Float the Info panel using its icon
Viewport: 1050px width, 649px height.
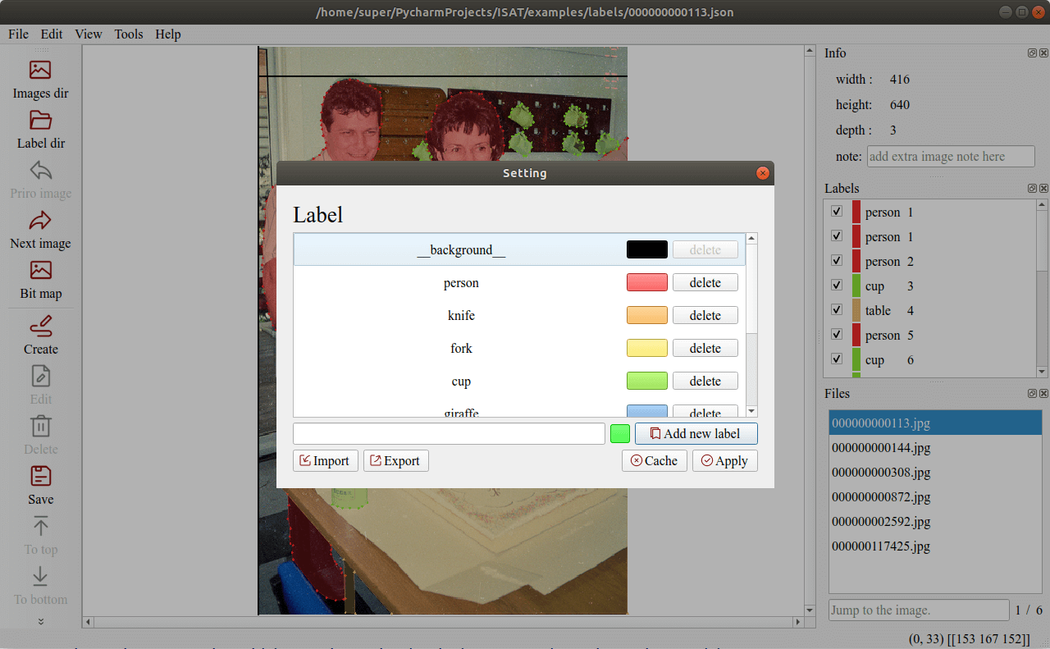[x=1032, y=53]
